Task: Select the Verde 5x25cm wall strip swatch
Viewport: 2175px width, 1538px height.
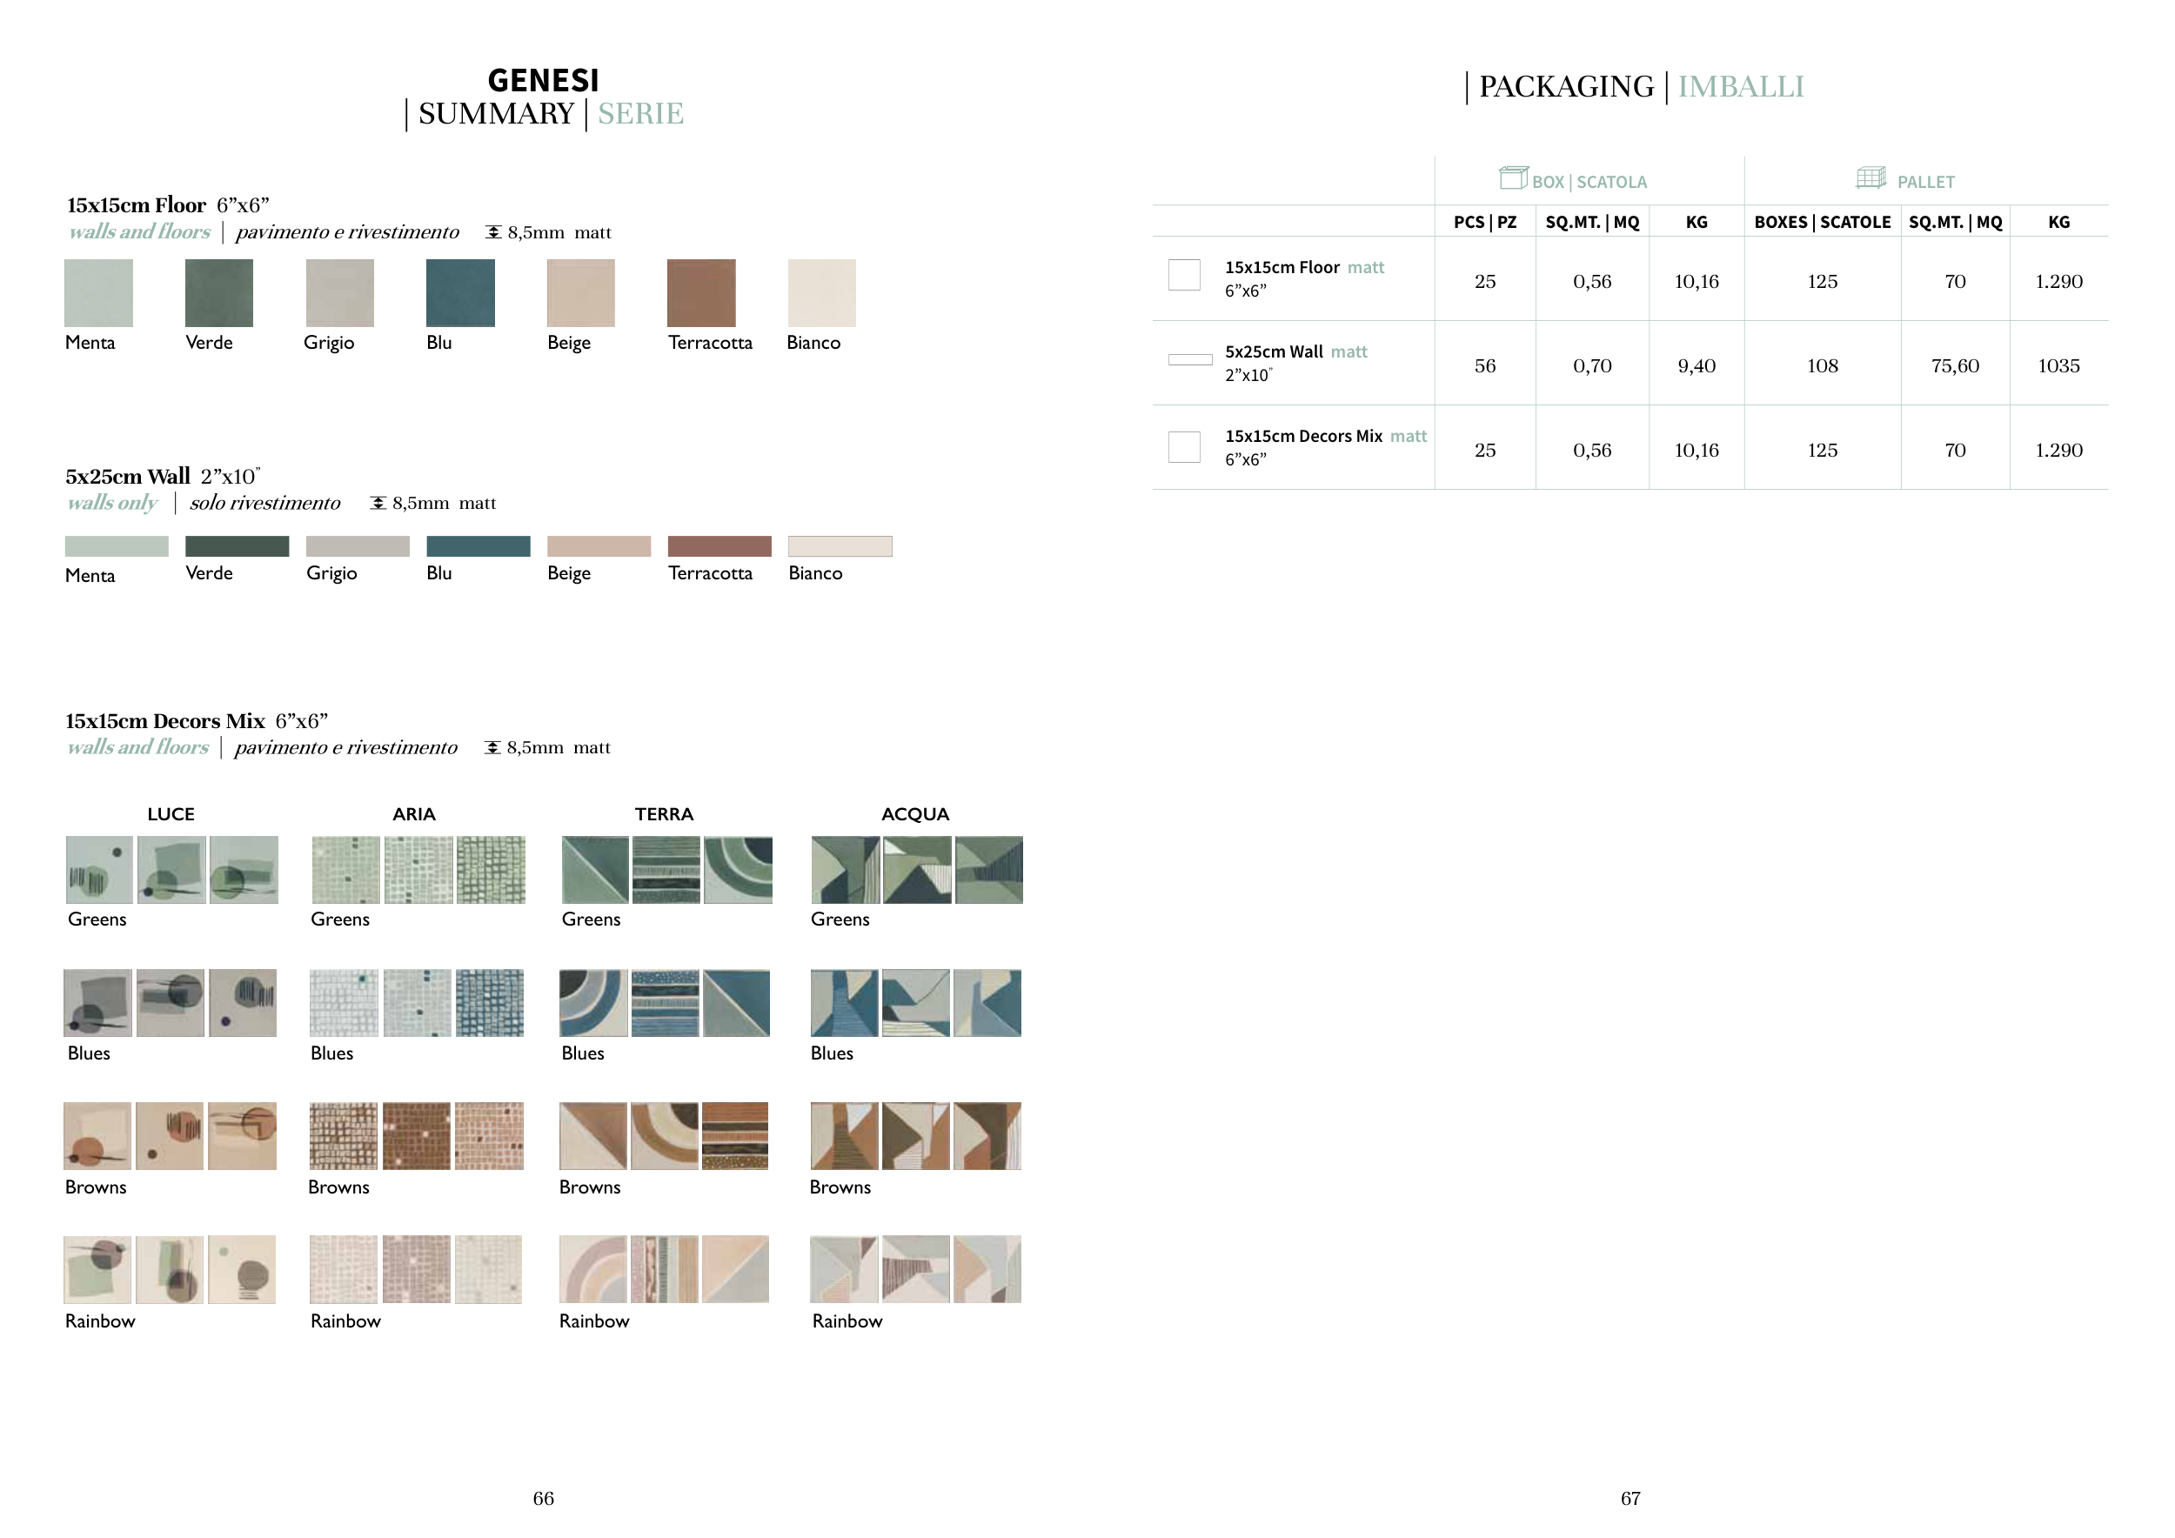Action: tap(237, 546)
